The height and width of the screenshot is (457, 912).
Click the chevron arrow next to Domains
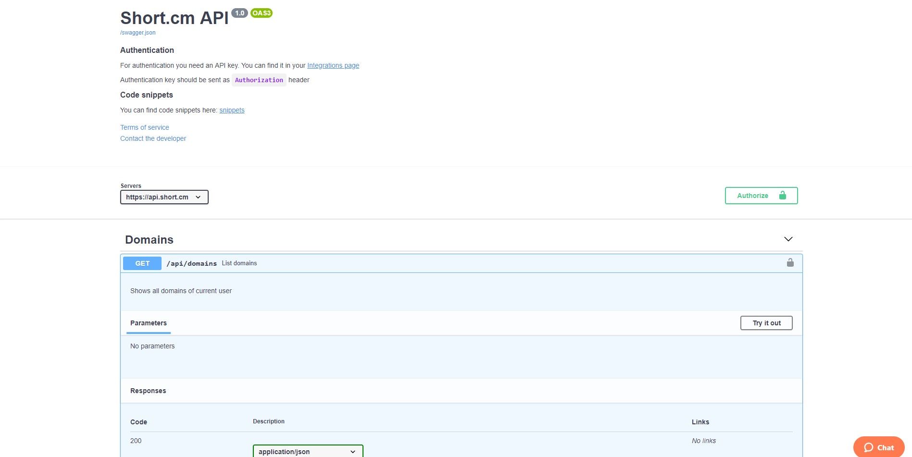pos(788,239)
